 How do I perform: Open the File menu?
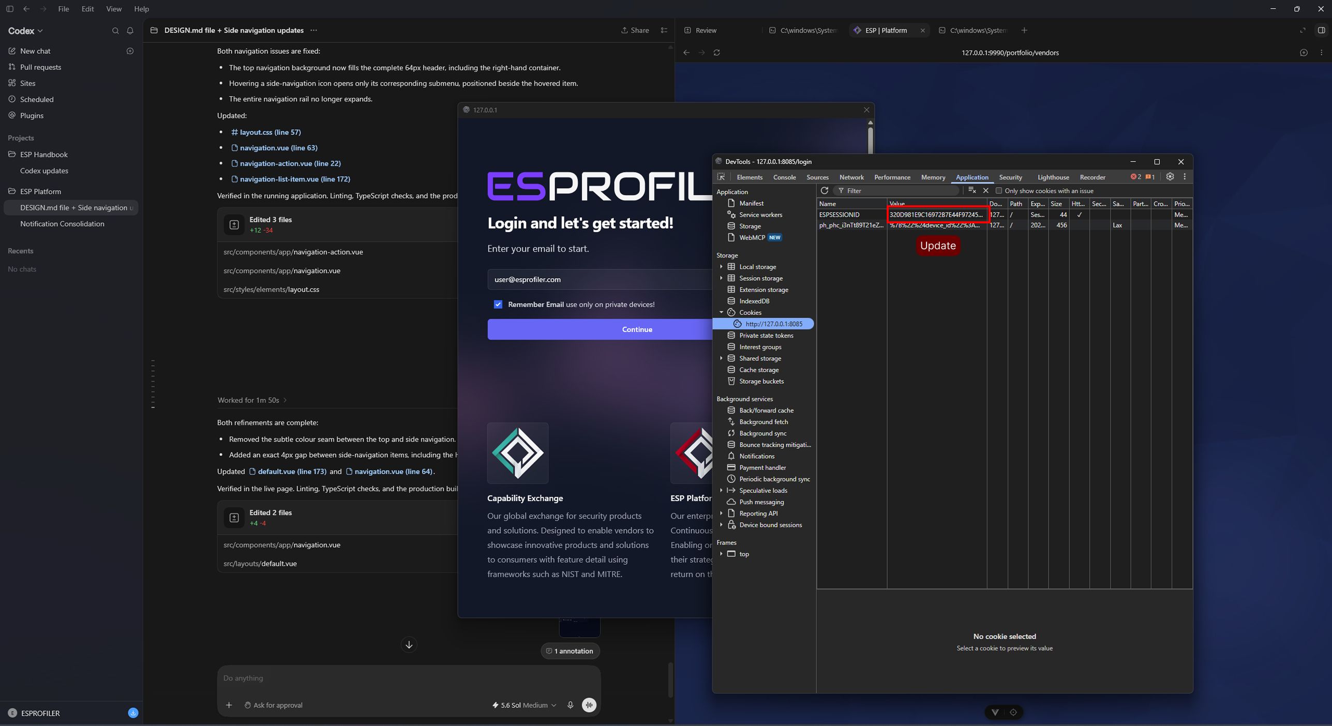(x=64, y=9)
